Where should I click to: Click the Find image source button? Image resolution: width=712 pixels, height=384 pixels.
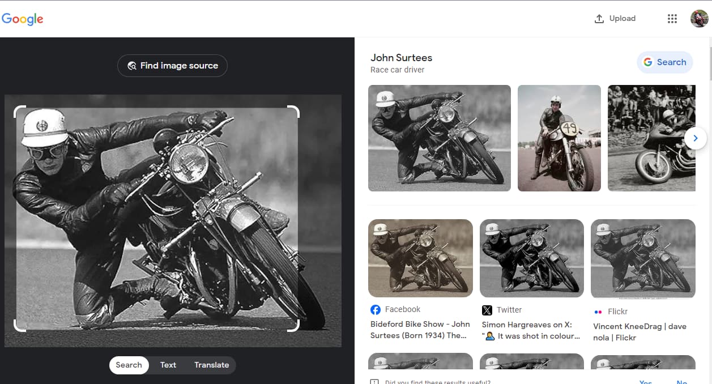(x=172, y=66)
